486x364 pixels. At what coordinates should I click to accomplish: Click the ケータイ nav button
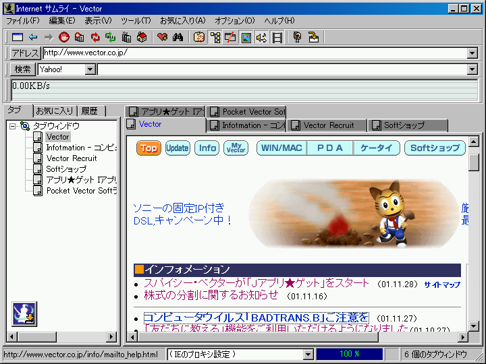point(377,148)
